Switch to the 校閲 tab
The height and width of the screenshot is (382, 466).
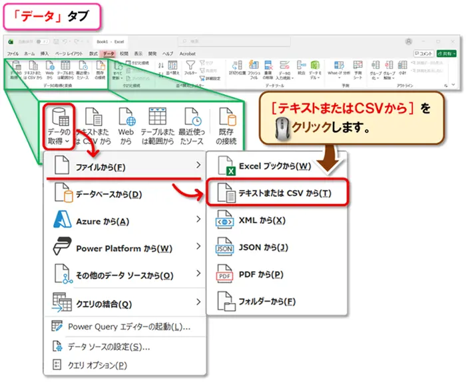tap(124, 54)
